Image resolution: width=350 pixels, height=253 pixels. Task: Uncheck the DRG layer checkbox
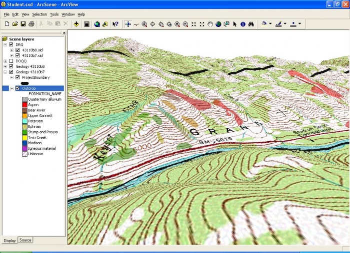pos(11,44)
